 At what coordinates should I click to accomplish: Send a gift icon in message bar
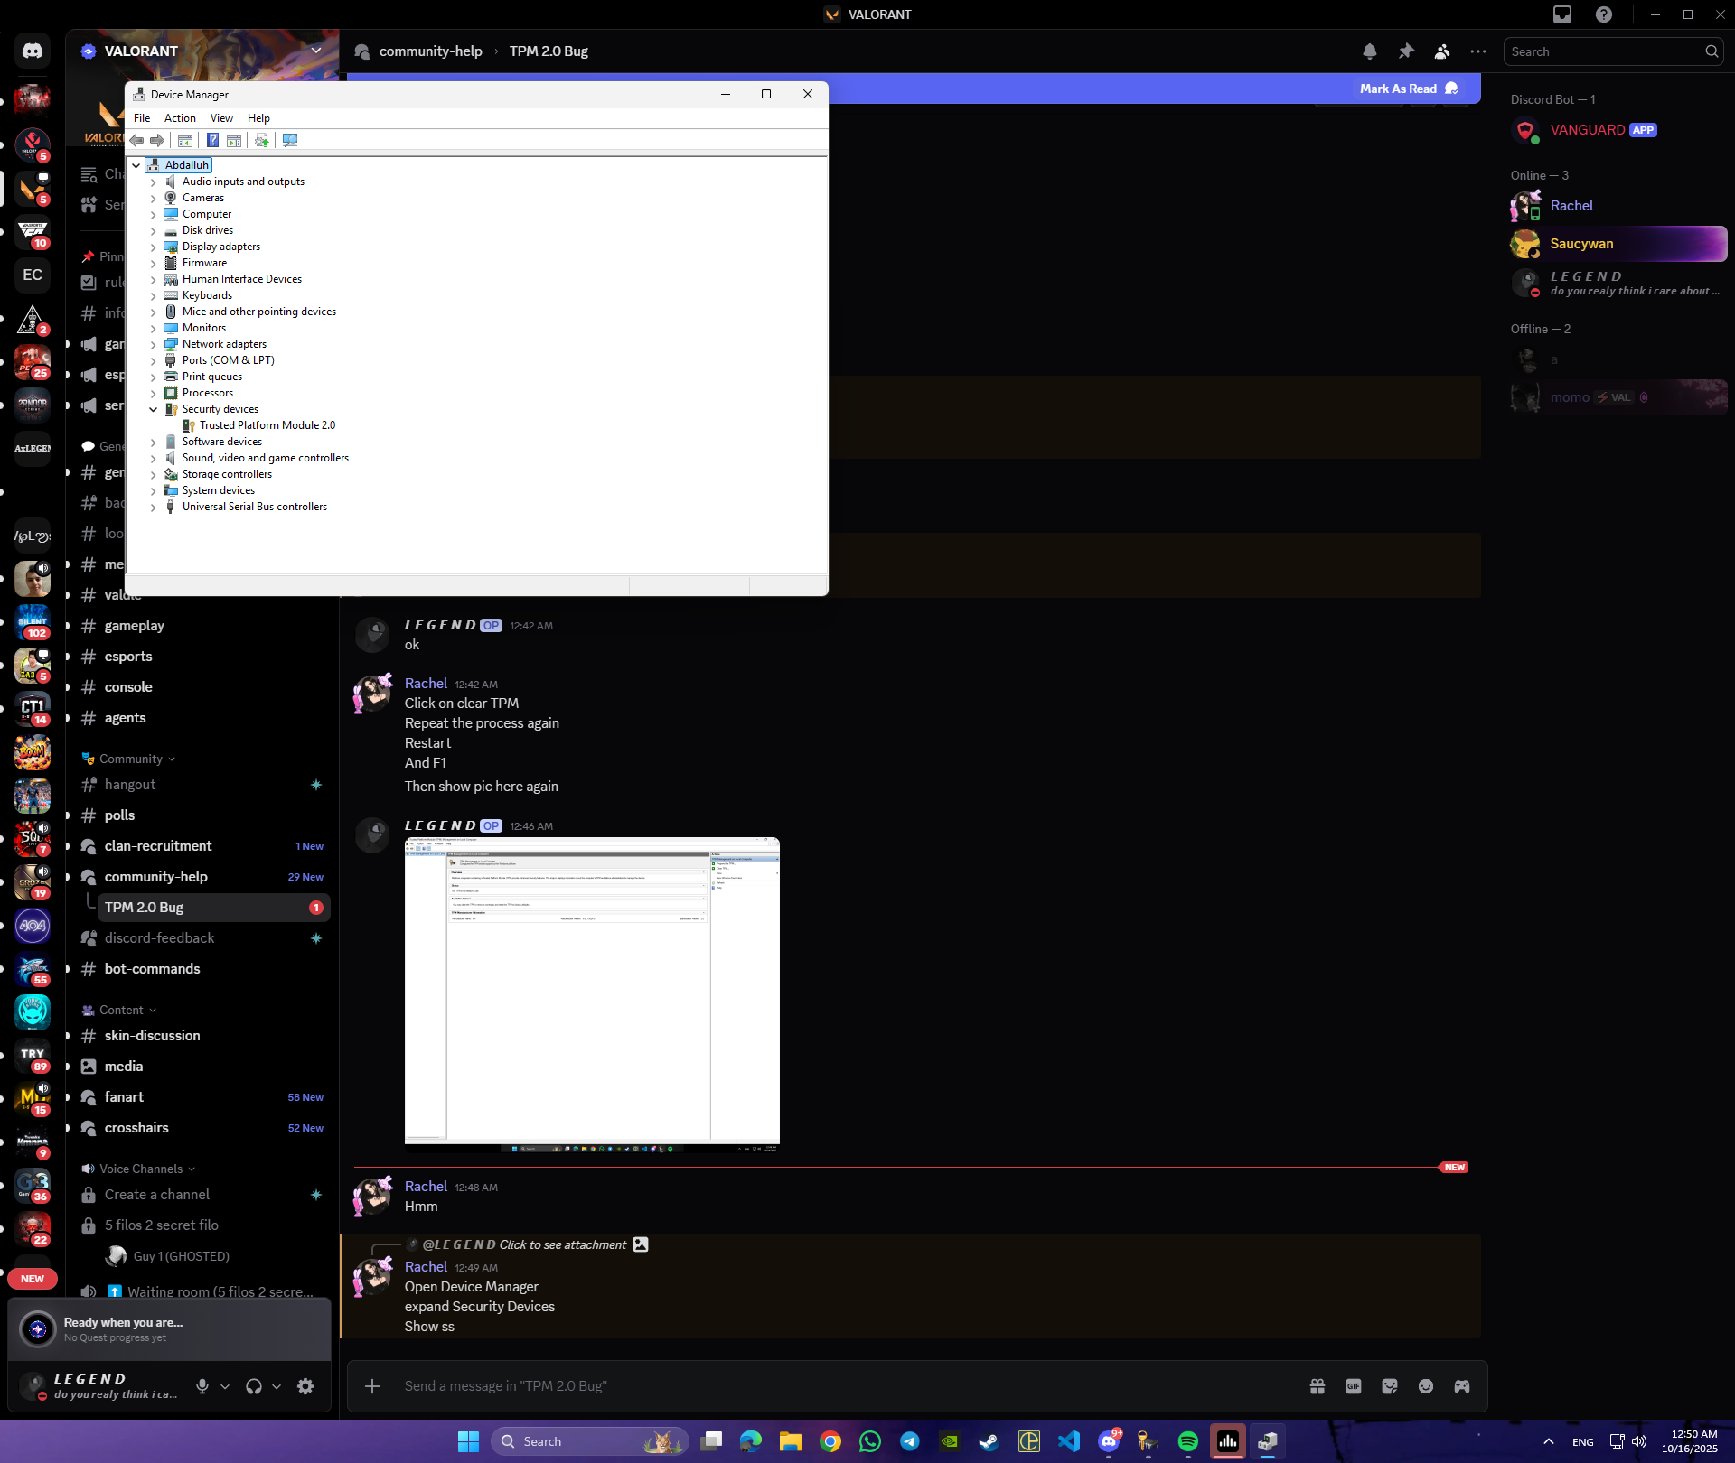point(1318,1386)
